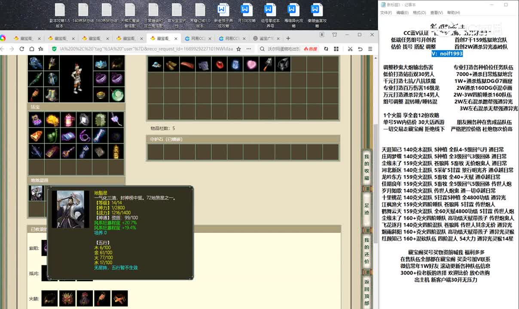Open browser apps grid icon
This screenshot has height=309, width=519.
pyautogui.click(x=336, y=49)
